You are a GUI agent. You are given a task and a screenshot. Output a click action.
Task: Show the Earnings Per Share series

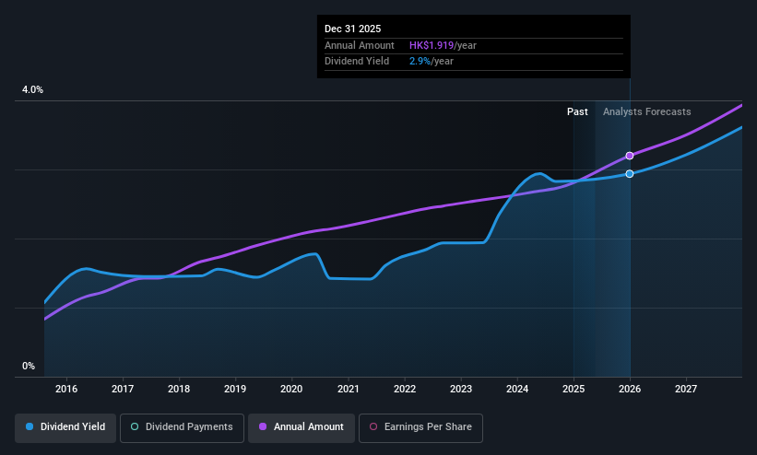tap(420, 428)
